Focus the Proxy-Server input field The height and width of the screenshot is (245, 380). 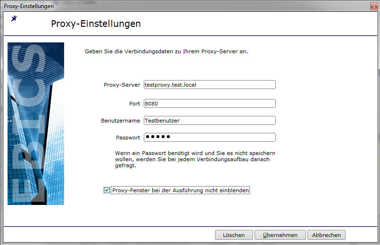tap(210, 85)
